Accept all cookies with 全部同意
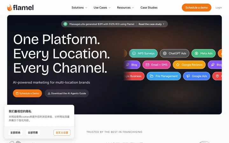The width and height of the screenshot is (229, 143). pos(33,133)
